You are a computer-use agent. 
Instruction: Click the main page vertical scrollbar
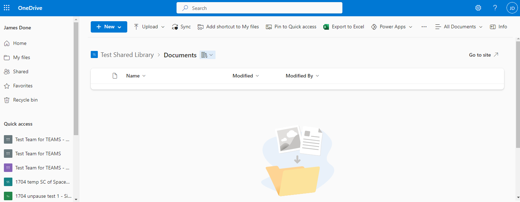[518, 94]
